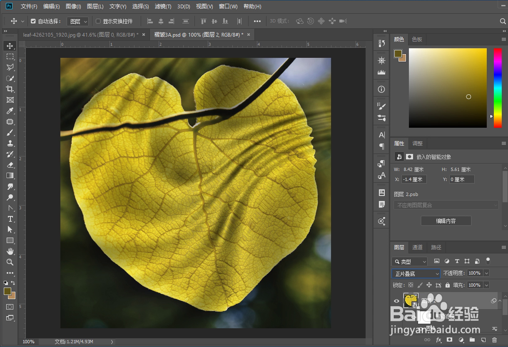The height and width of the screenshot is (347, 508).
Task: Open the 类型 layer filter dropdown
Action: [x=410, y=261]
